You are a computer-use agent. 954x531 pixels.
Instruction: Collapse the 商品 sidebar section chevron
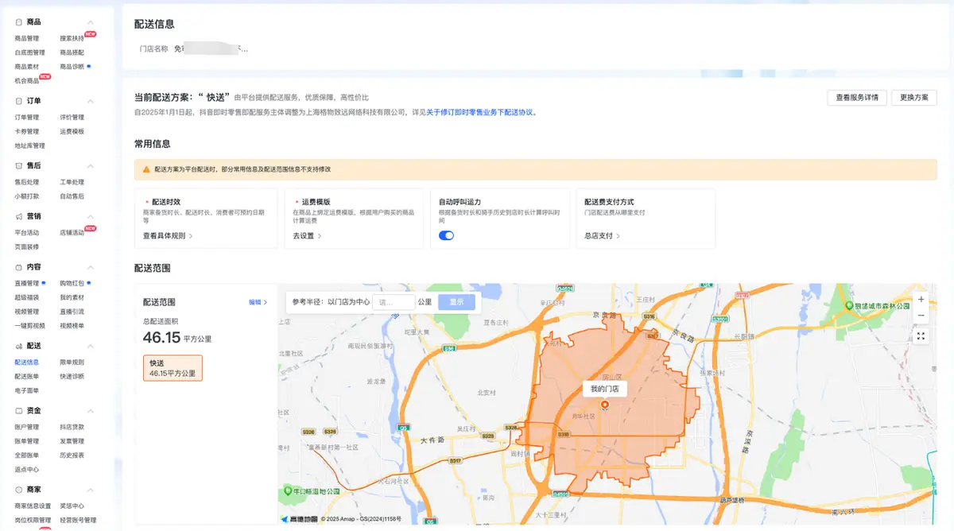click(x=91, y=22)
